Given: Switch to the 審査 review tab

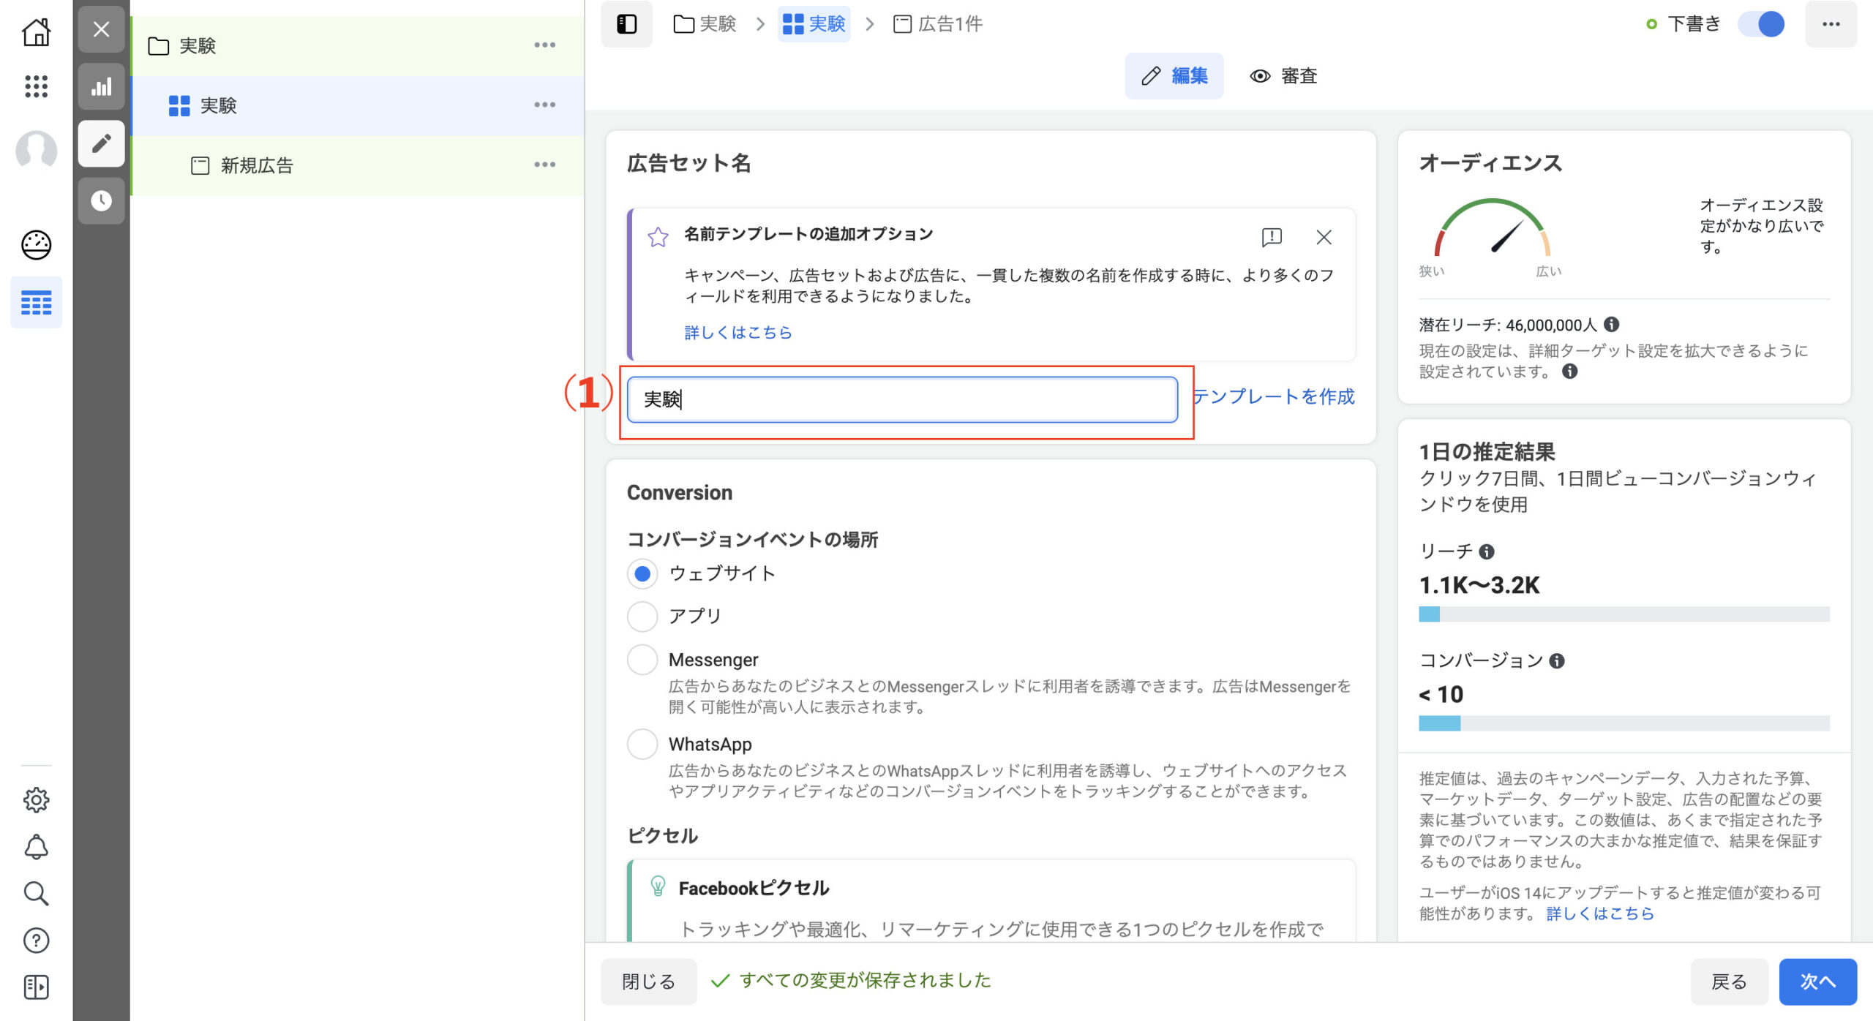Looking at the screenshot, I should point(1283,76).
